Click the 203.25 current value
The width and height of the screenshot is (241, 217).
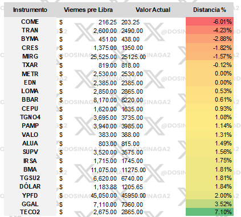pos(130,22)
